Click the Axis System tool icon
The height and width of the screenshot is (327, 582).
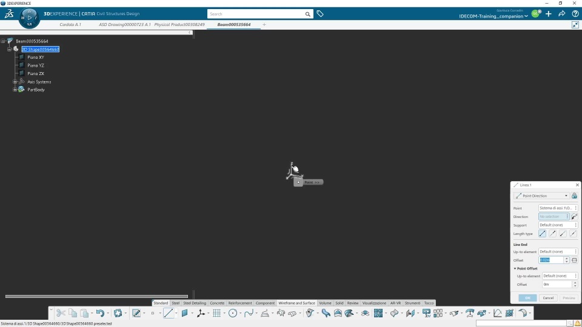tap(201, 313)
